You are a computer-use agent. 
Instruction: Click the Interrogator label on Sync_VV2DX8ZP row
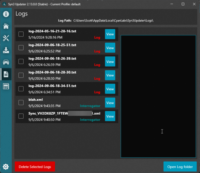[x=90, y=120]
